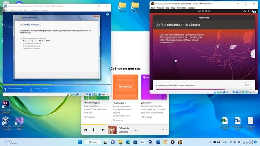Open the California album cover thumbnail
This screenshot has height=146, width=260.
point(112,130)
